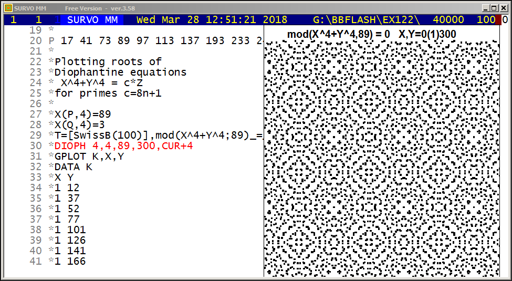
Task: Click line number 26 in margin
Action: [x=36, y=103]
